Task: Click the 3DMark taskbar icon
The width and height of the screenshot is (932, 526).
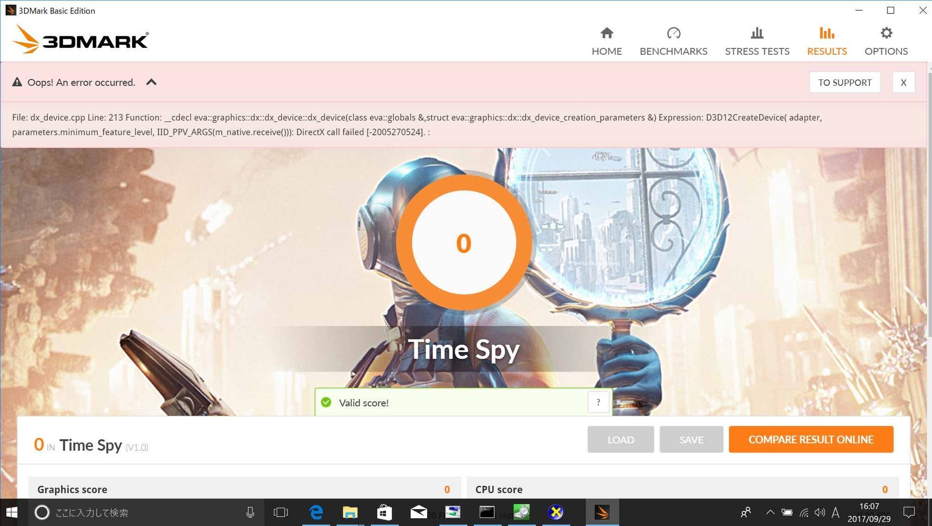Action: (602, 512)
